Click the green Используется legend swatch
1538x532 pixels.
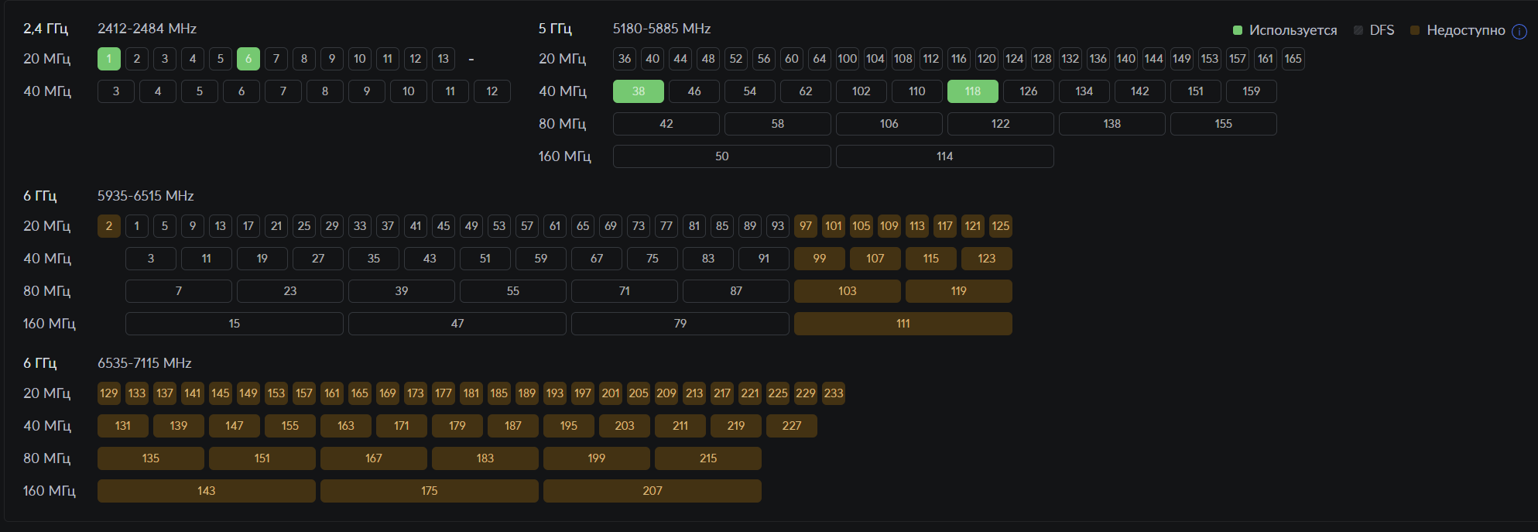(x=1237, y=30)
